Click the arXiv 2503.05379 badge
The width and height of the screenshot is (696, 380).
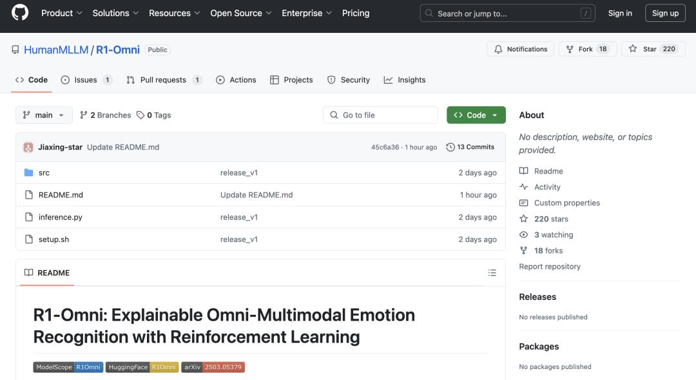(213, 367)
